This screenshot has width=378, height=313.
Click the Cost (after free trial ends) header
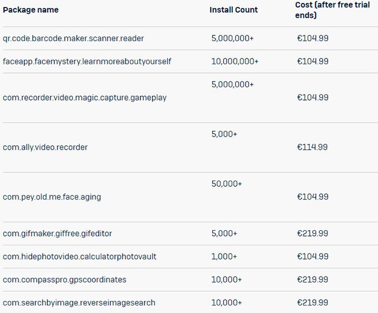[x=332, y=10]
